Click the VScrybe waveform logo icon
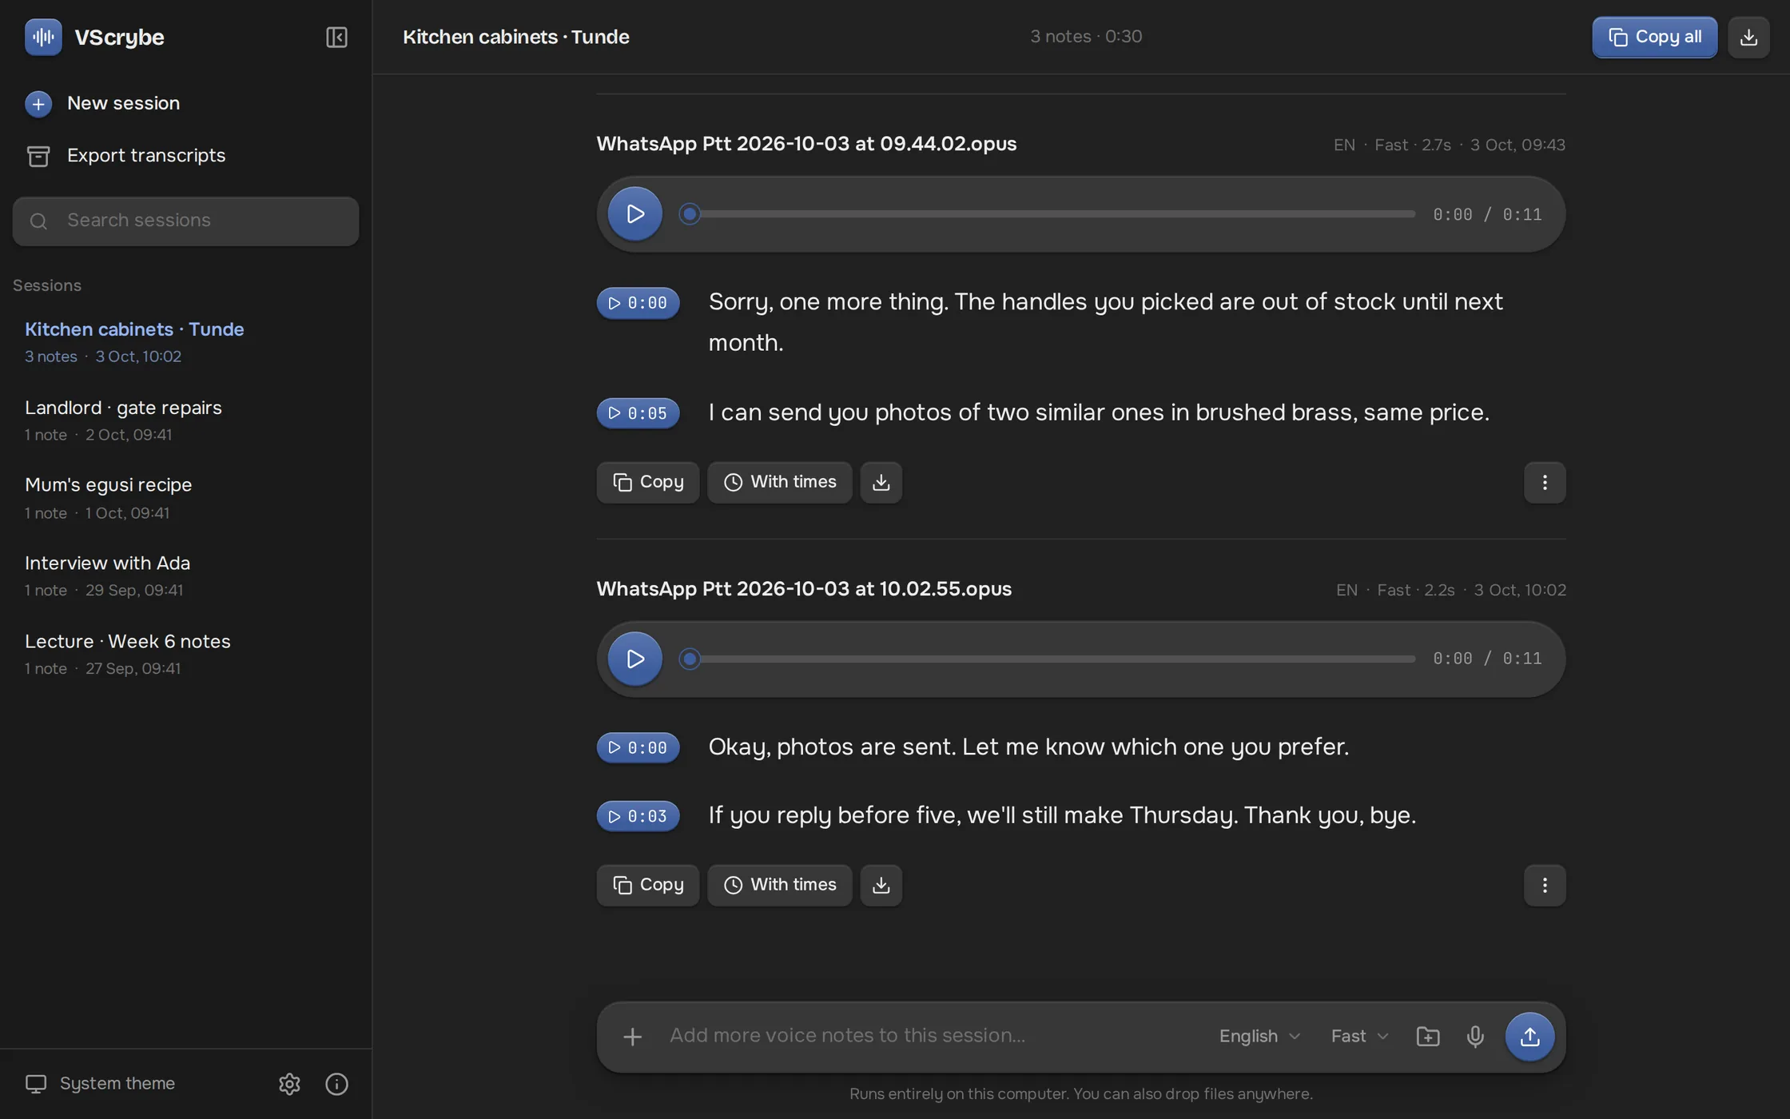1790x1119 pixels. coord(43,37)
